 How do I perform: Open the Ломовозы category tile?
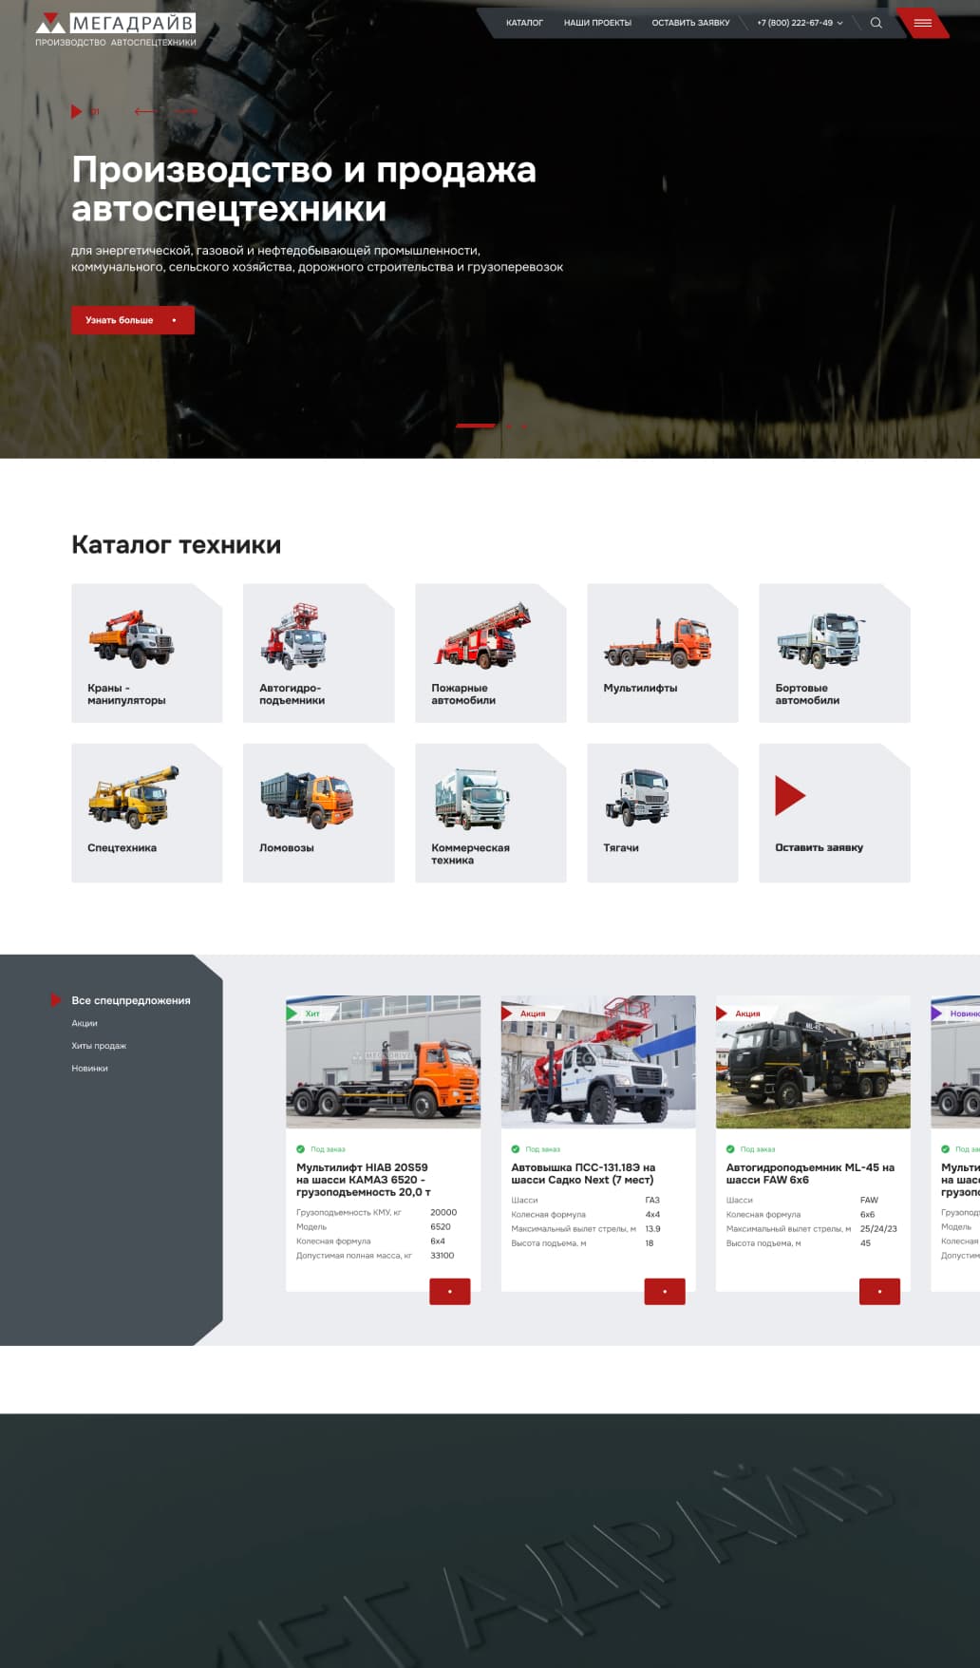point(318,813)
